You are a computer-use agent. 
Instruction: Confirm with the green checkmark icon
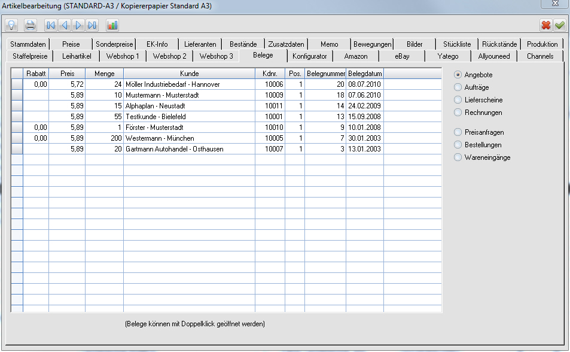(559, 25)
